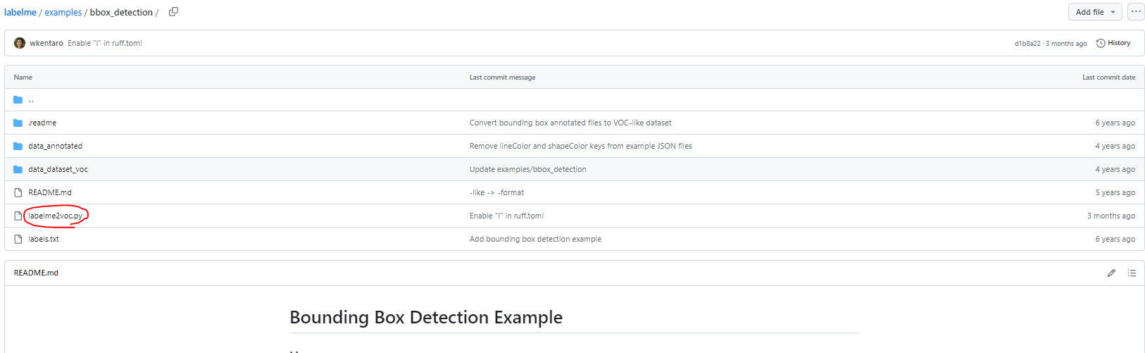Click the labels.txt file icon
Screen dimensions: 1145x353
point(18,239)
